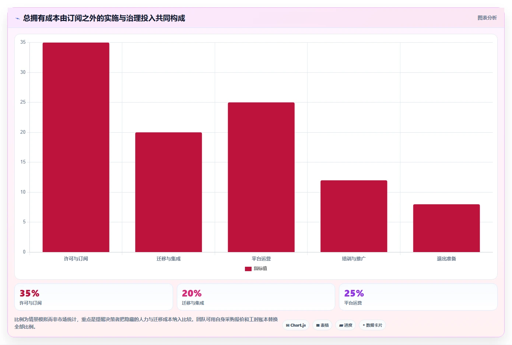Click the 许可与订阅 bar in the chart
Viewport: 512px width, 345px height.
point(76,147)
